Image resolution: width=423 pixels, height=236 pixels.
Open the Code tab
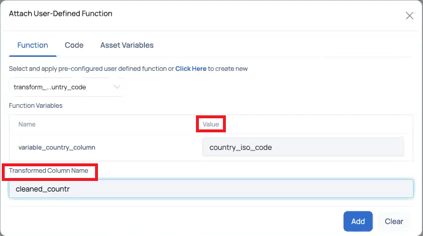tap(74, 45)
